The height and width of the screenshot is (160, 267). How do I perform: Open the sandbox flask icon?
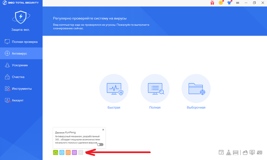[x=229, y=153]
